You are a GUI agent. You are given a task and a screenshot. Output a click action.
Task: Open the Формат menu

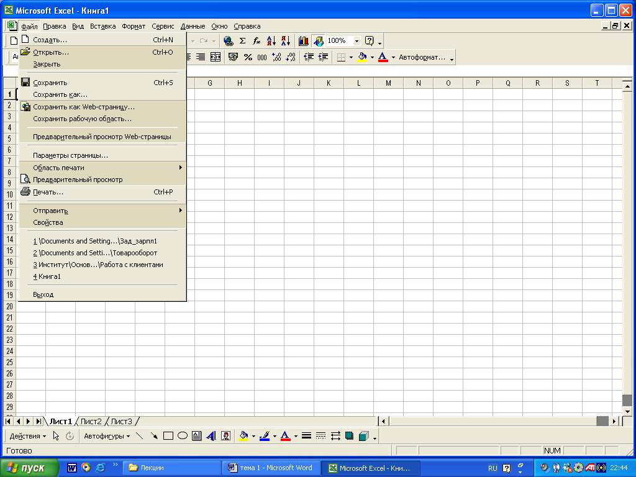(134, 26)
